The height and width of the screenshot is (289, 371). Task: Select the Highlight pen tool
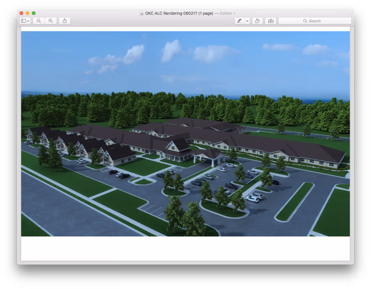coord(239,21)
